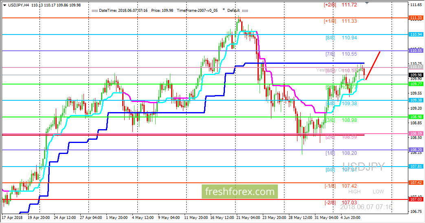
Task: Click the [4/8] 109.38 level label
Action: pyautogui.click(x=341, y=104)
